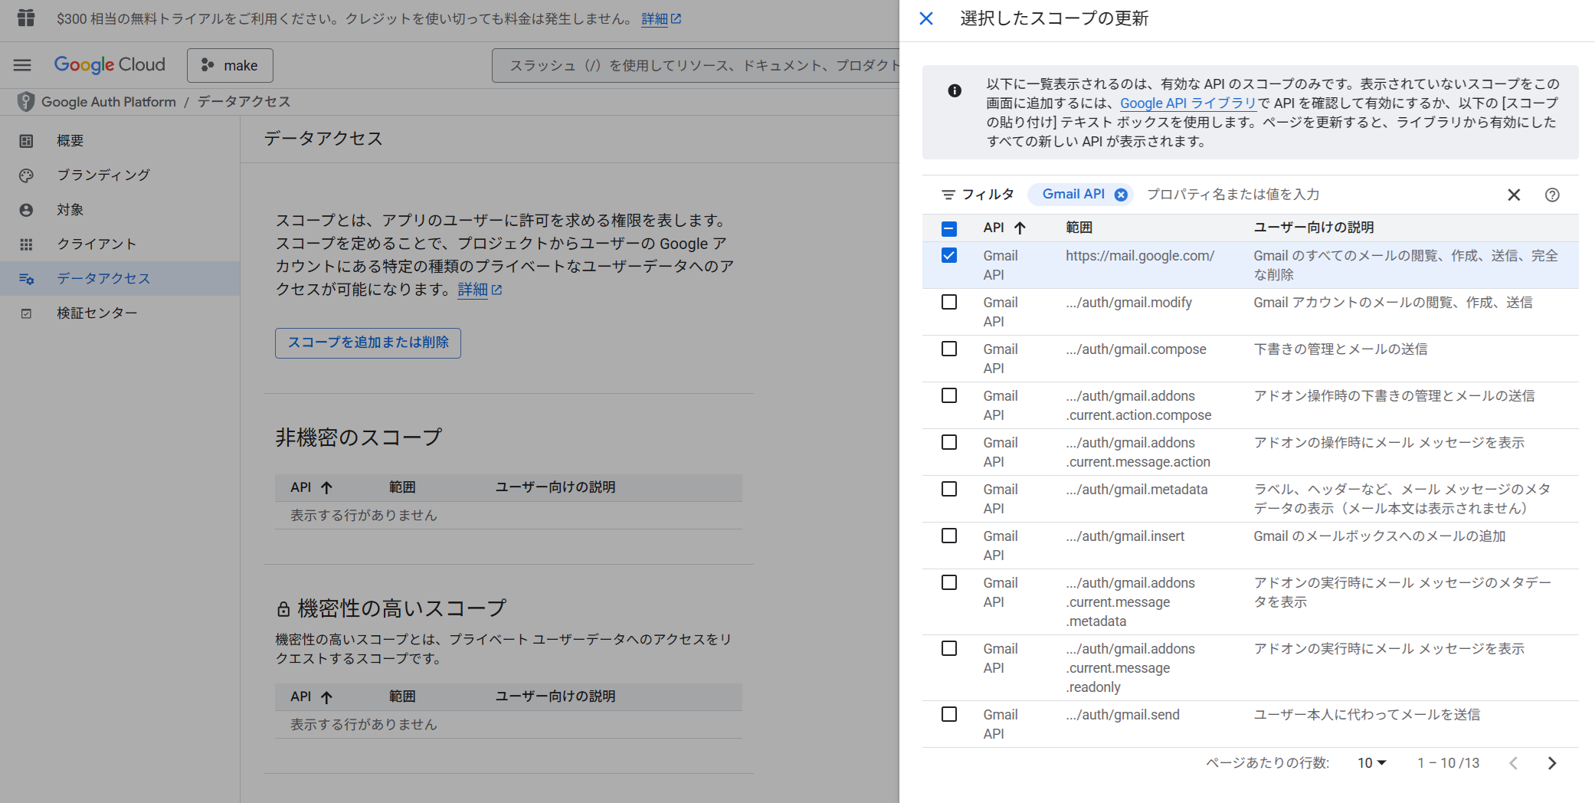Check the gmail.addons.current.message.readonly scope
Image resolution: width=1595 pixels, height=803 pixels.
tap(949, 649)
